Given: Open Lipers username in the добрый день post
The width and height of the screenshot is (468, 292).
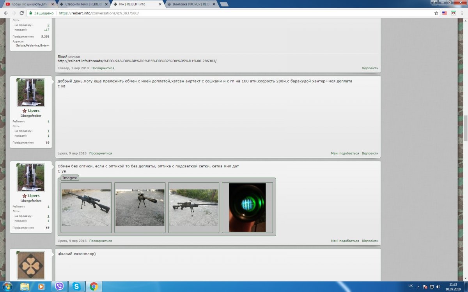Looking at the screenshot, I should tap(34, 111).
